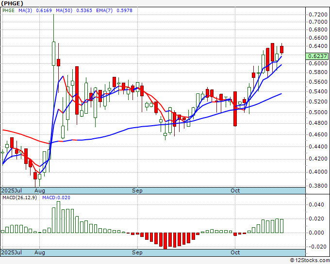Click the 0.4000 price axis label
The height and width of the screenshot is (264, 330).
coord(318,172)
